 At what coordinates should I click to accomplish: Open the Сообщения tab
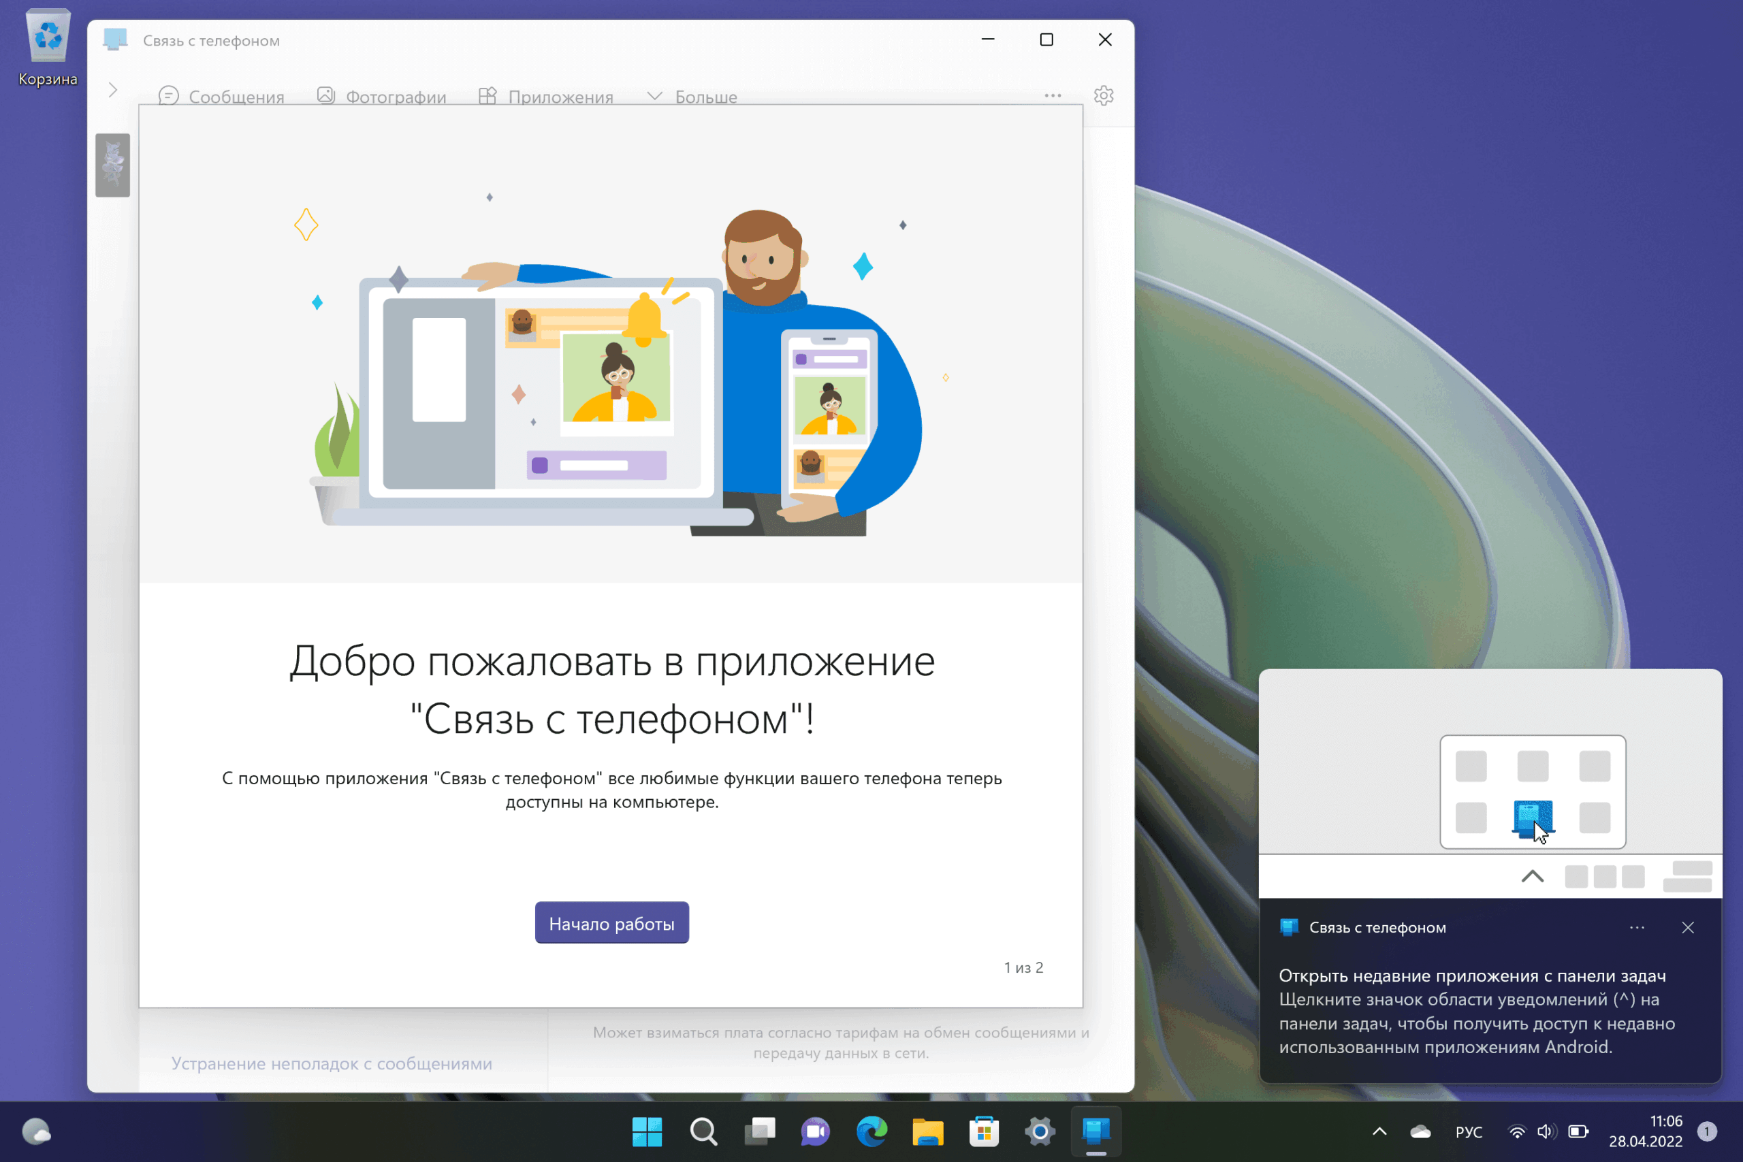coord(221,97)
